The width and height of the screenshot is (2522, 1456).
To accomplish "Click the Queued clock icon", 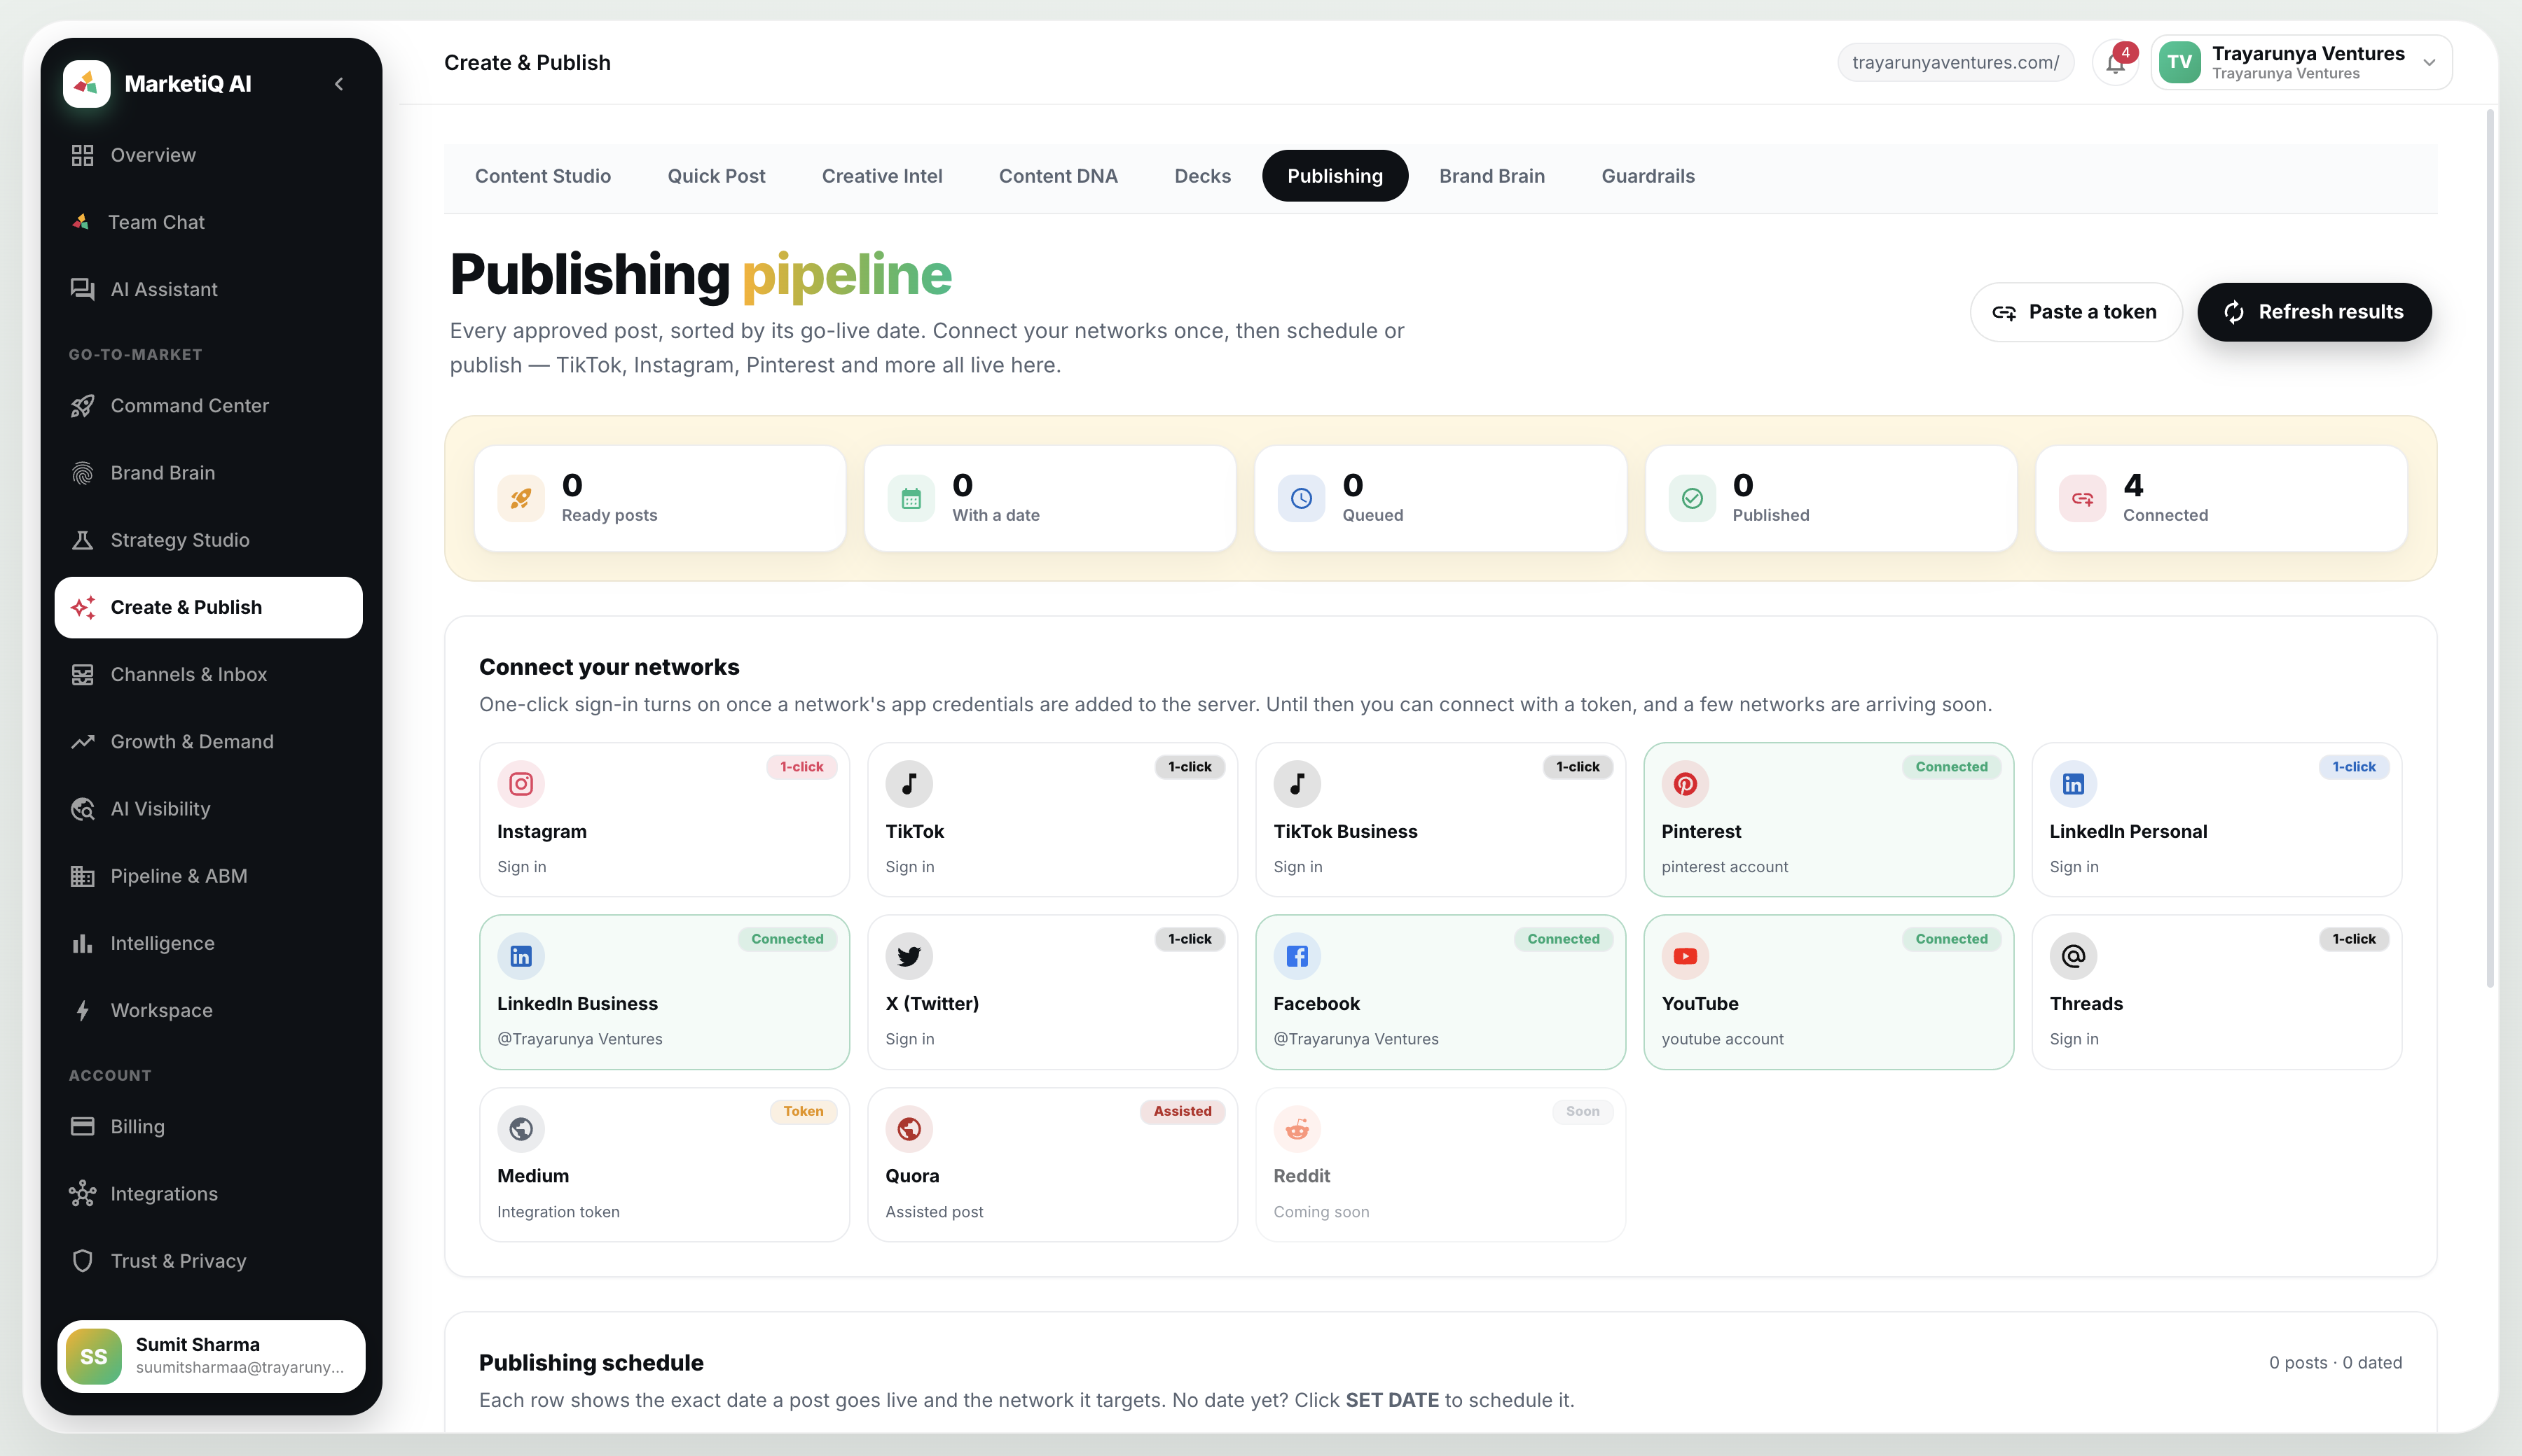I will (x=1301, y=498).
